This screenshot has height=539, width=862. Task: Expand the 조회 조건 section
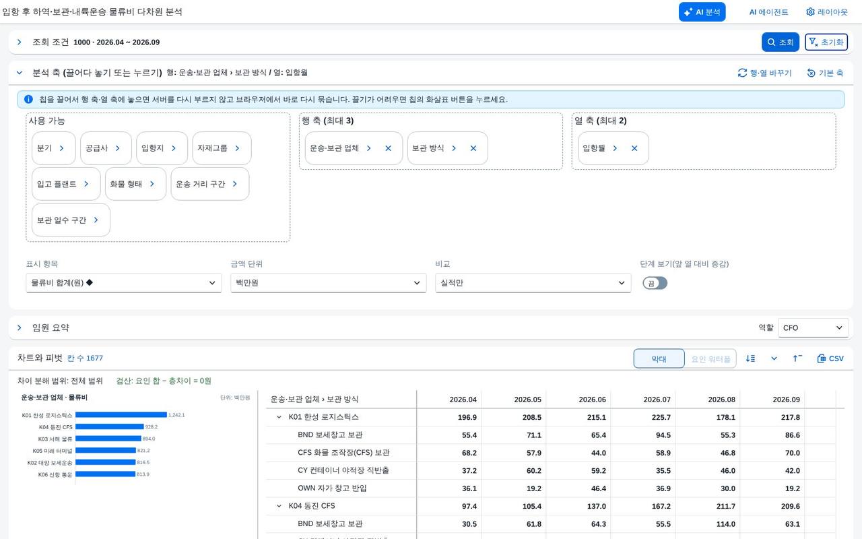20,42
